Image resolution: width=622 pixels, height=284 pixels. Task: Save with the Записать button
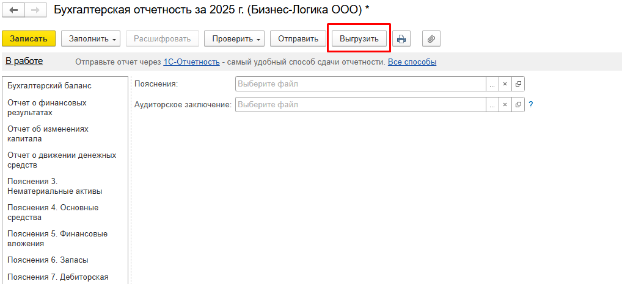tap(29, 39)
